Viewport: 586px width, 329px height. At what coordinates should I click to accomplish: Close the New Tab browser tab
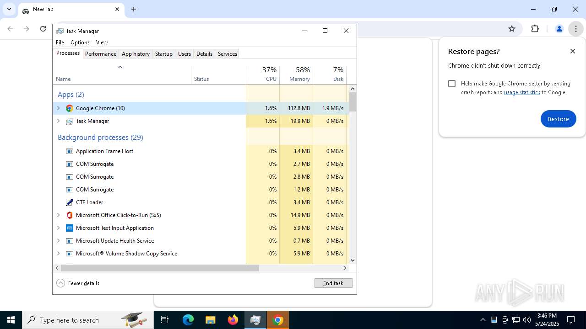pyautogui.click(x=117, y=9)
